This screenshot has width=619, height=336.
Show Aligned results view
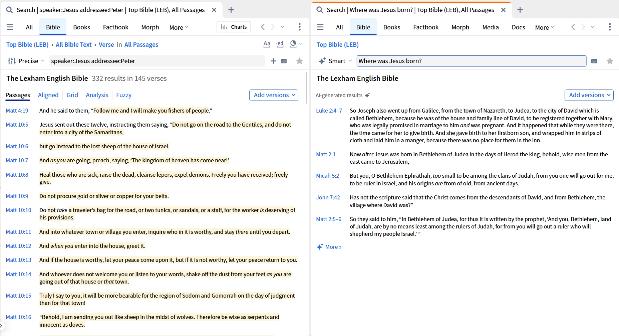pyautogui.click(x=48, y=95)
